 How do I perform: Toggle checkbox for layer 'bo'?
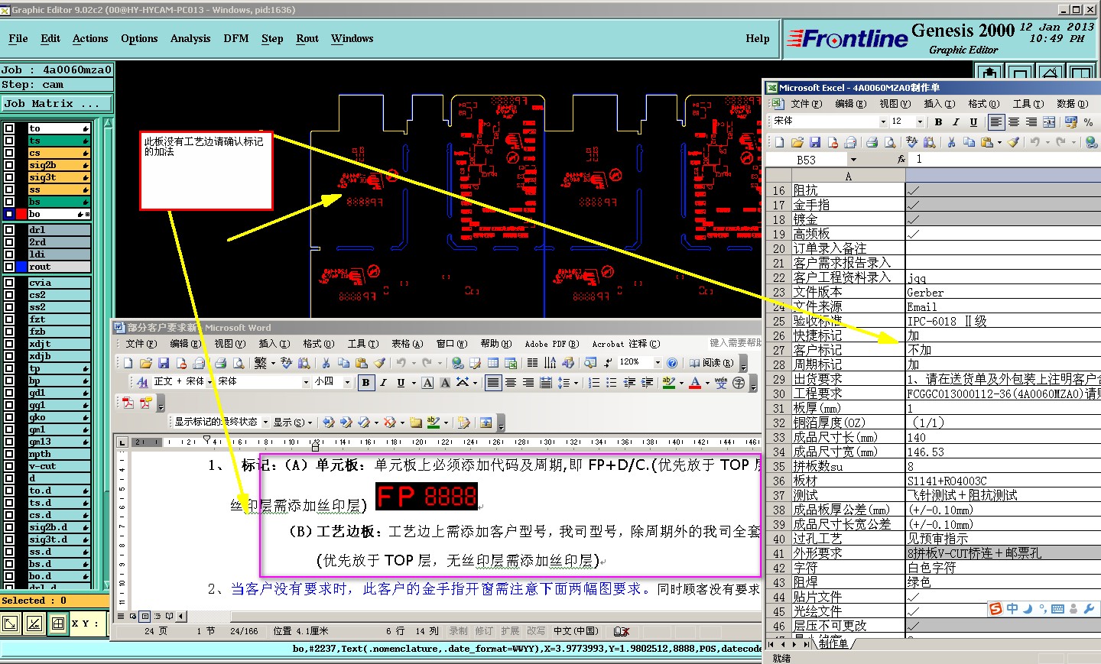[x=9, y=214]
